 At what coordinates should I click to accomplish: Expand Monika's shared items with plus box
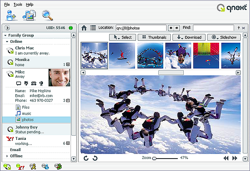click(x=68, y=64)
